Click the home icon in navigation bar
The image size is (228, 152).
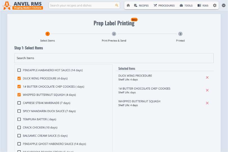point(128,5)
